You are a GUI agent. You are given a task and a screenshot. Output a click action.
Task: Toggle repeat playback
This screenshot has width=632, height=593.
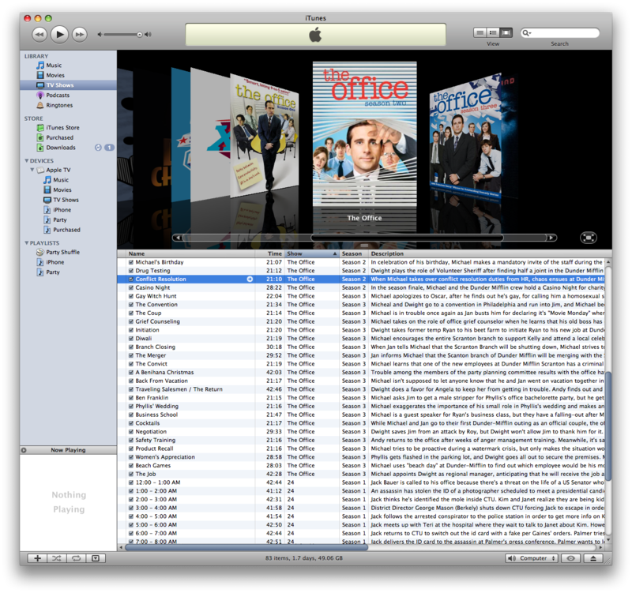[x=76, y=558]
